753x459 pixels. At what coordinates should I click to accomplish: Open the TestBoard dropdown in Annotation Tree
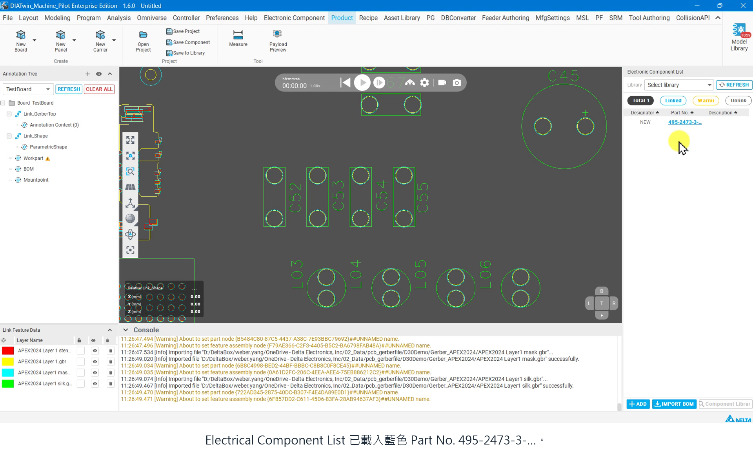[x=28, y=89]
